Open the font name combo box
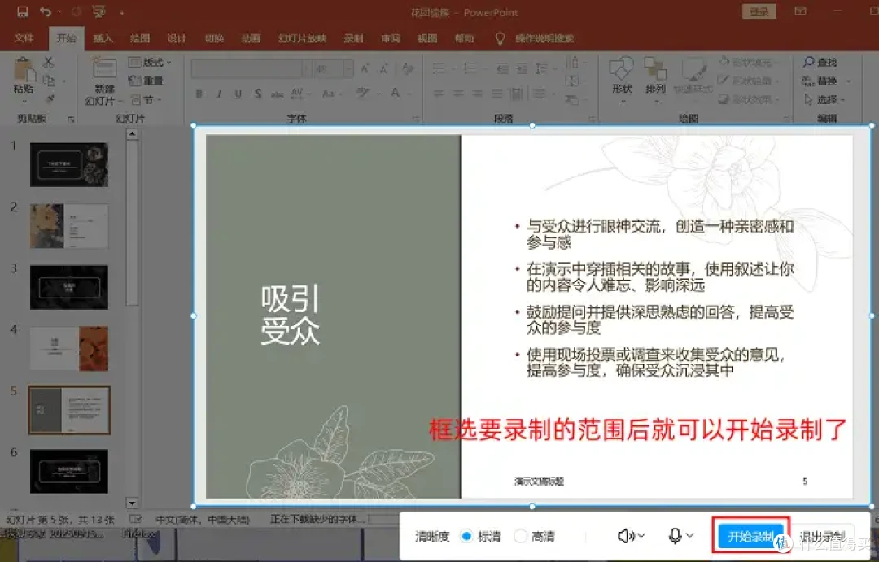This screenshot has width=879, height=562. tap(251, 68)
